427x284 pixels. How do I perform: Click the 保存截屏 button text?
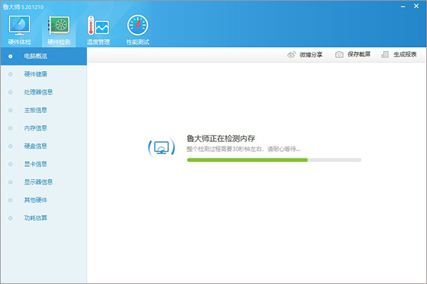coord(359,55)
